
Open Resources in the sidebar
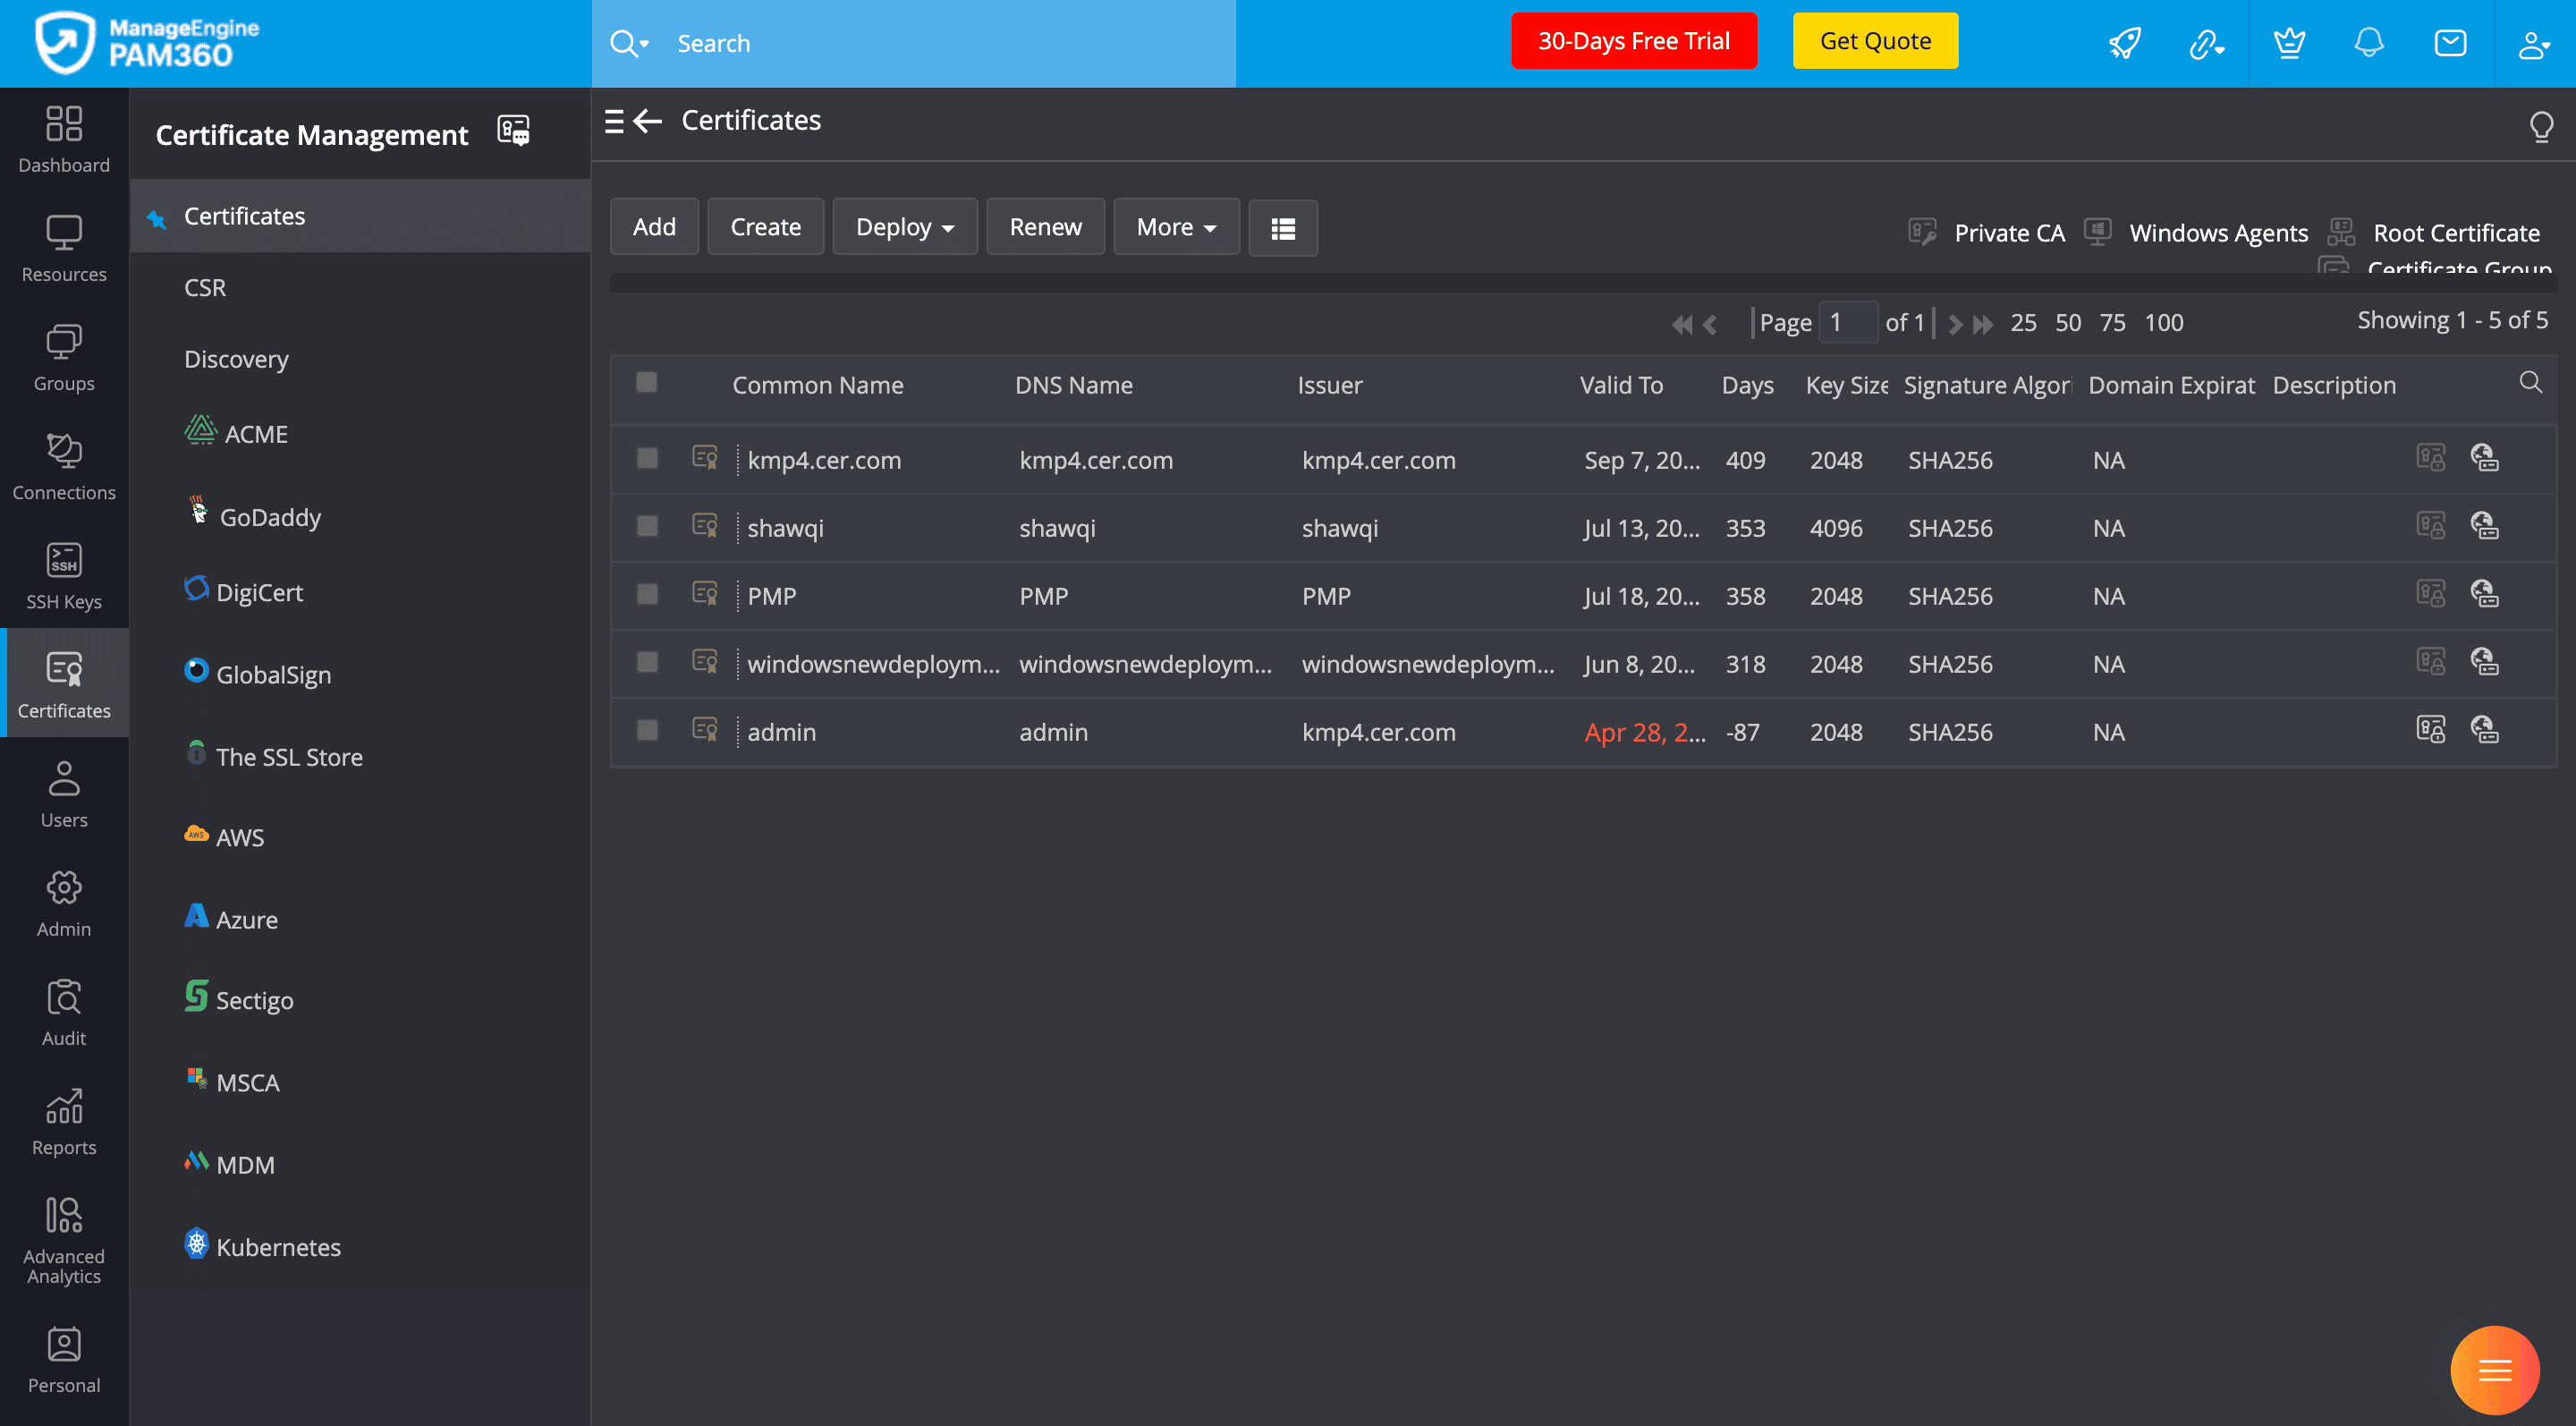pos(64,249)
